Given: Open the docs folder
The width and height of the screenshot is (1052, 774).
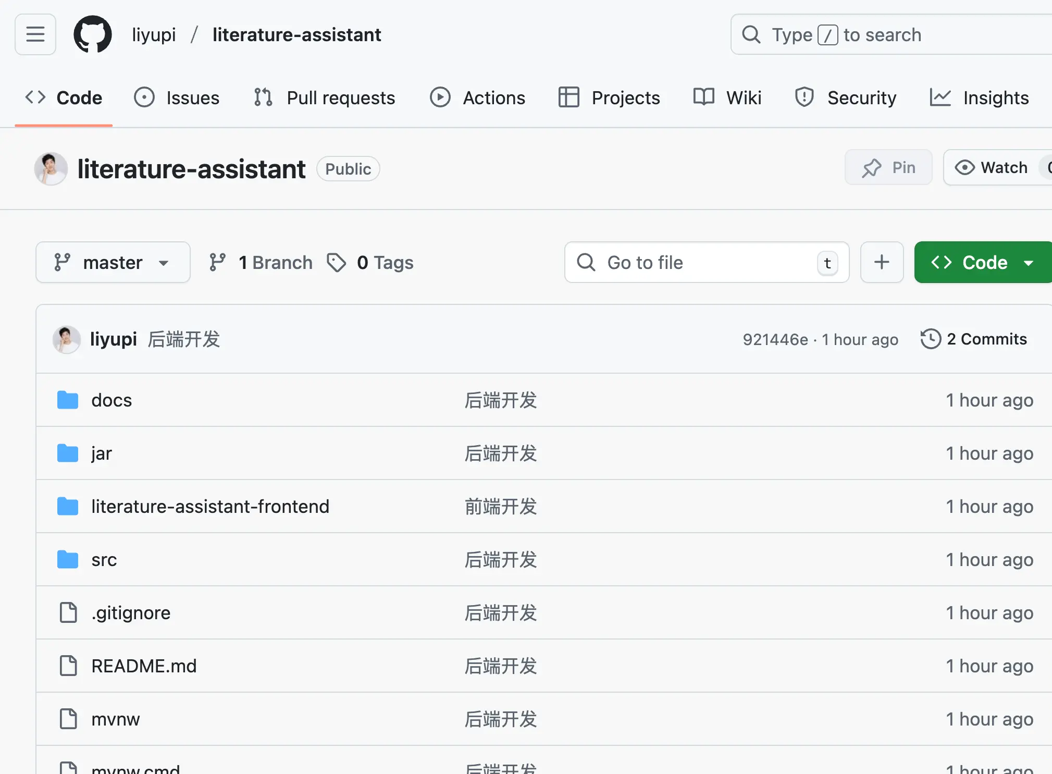Looking at the screenshot, I should pyautogui.click(x=112, y=400).
